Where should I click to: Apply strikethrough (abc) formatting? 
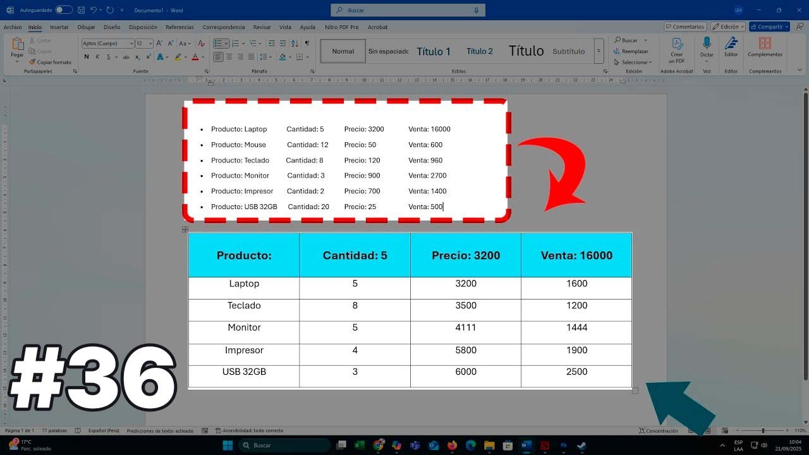pos(126,57)
